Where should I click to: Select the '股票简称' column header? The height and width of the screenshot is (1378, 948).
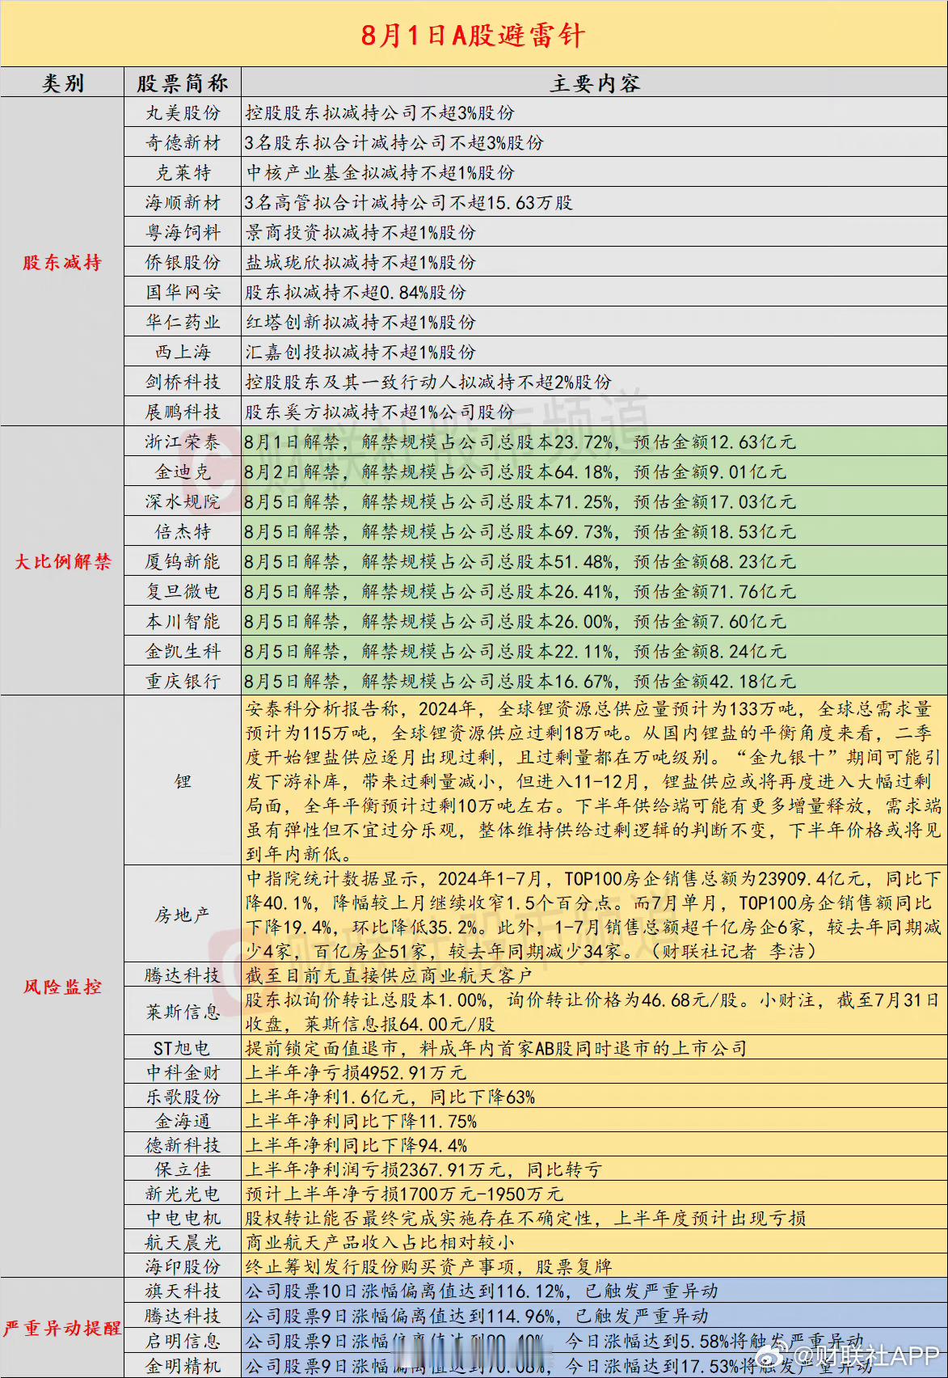[183, 83]
